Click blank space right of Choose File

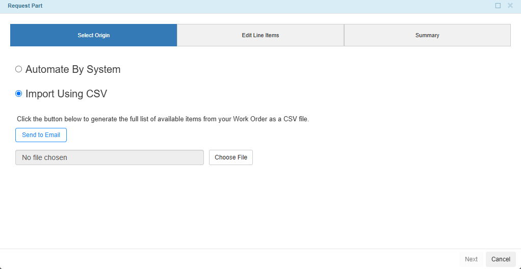coord(382,157)
